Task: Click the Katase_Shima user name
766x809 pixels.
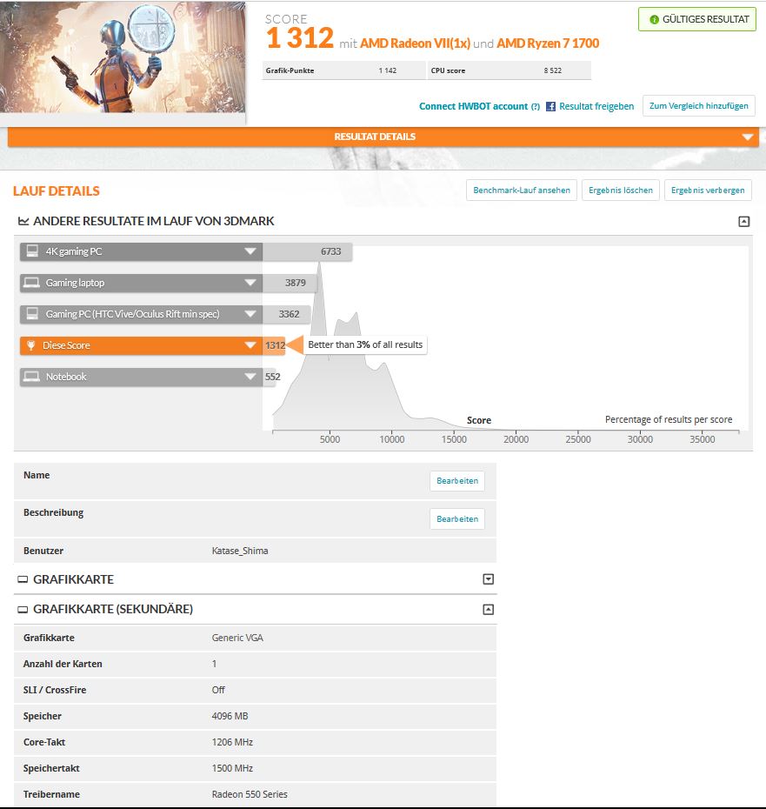Action: pyautogui.click(x=240, y=551)
